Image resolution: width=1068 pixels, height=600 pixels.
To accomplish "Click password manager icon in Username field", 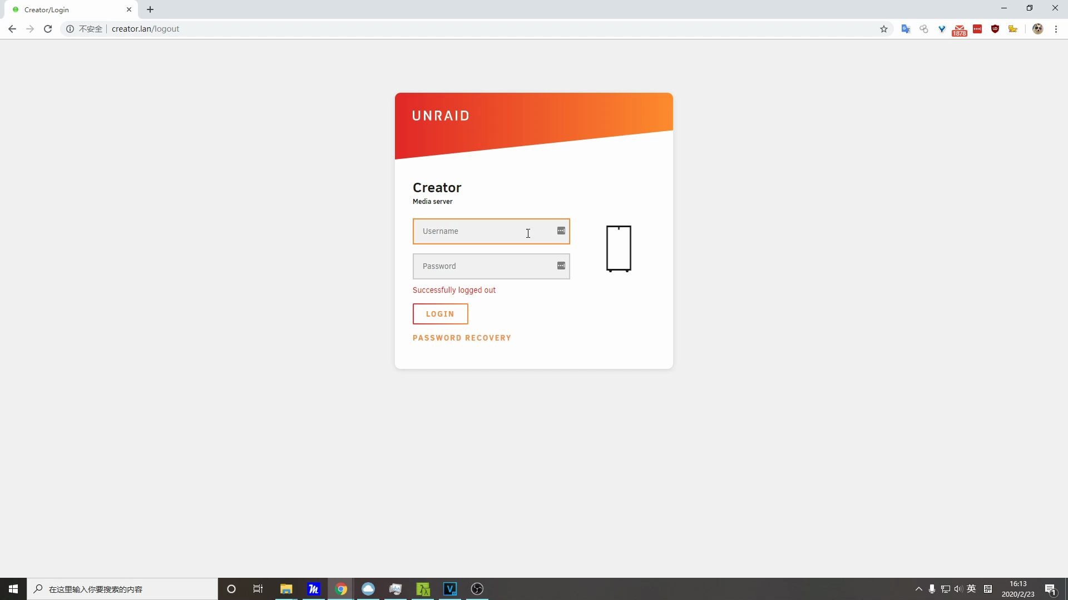I will point(561,231).
